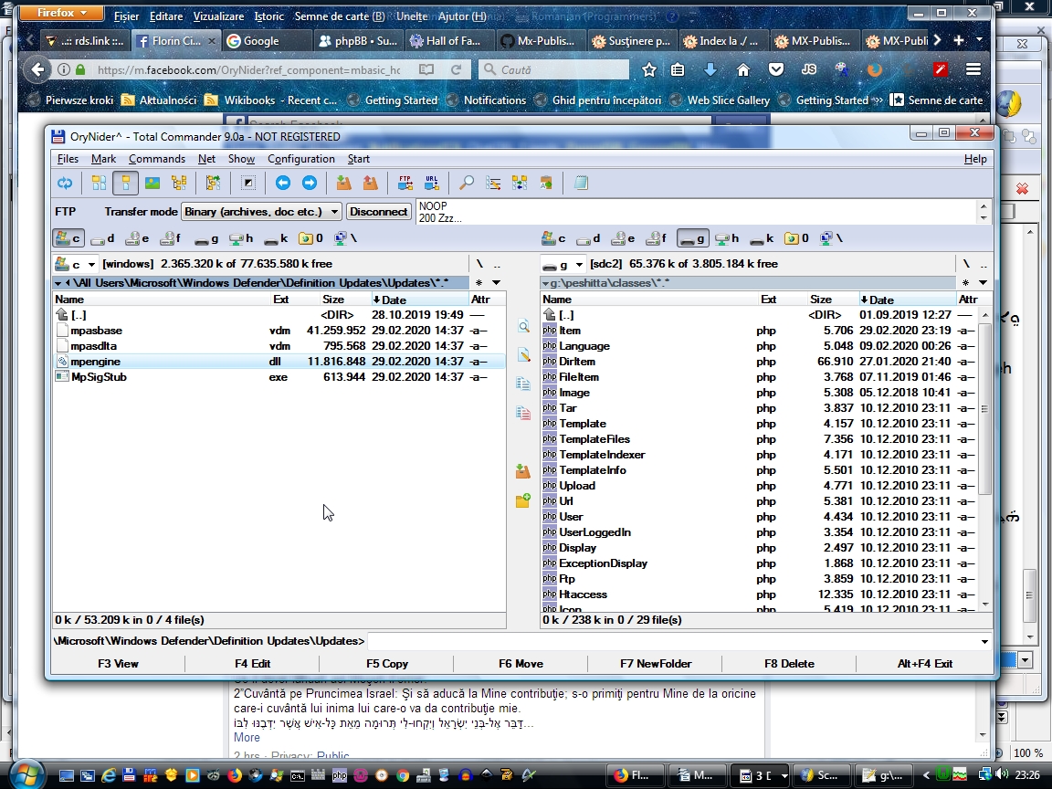Switch the left panel to drive d
Image resolution: width=1052 pixels, height=789 pixels.
point(103,239)
